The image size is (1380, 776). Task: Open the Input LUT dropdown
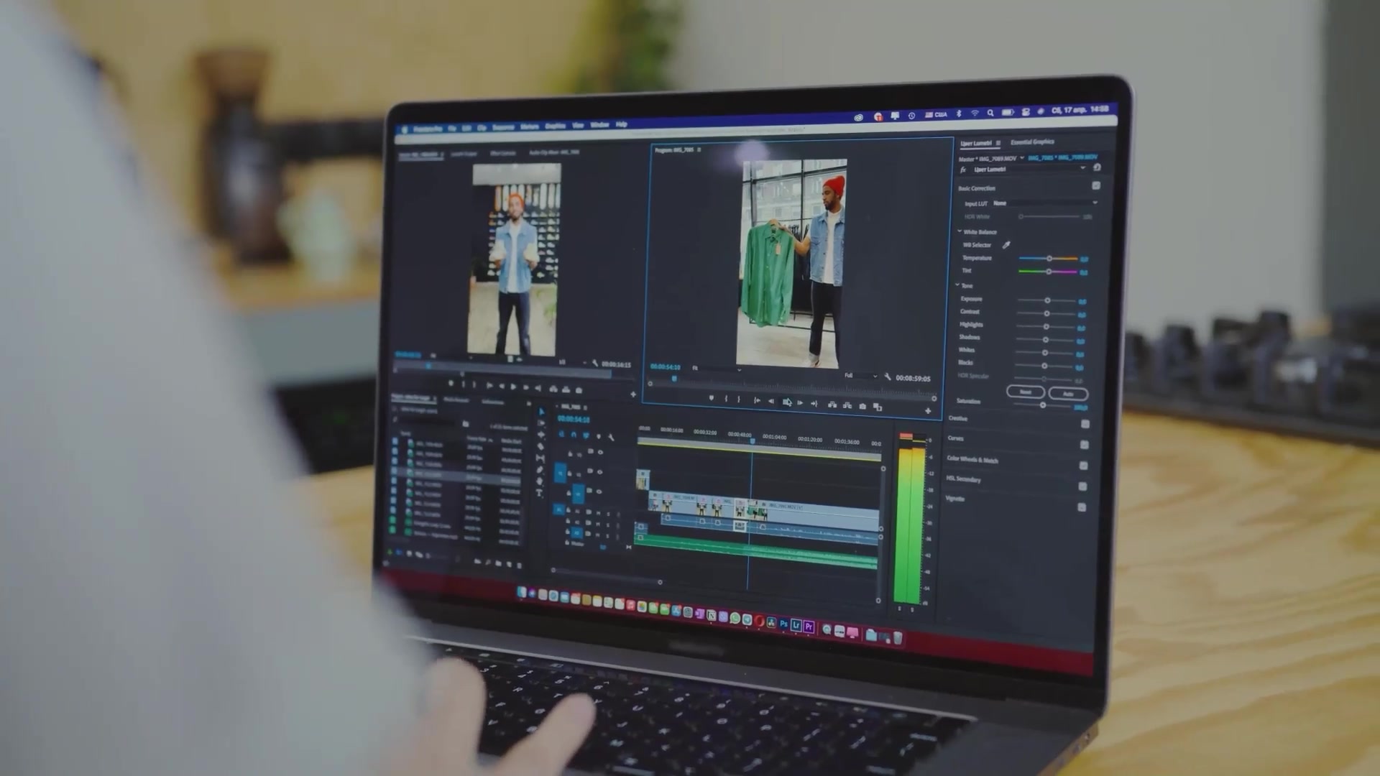click(1046, 203)
